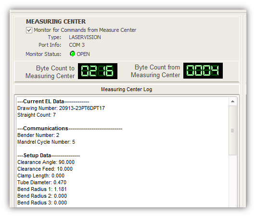Click the OPEN monitor status text
Viewport: 256px width, 217px height.
click(x=83, y=54)
